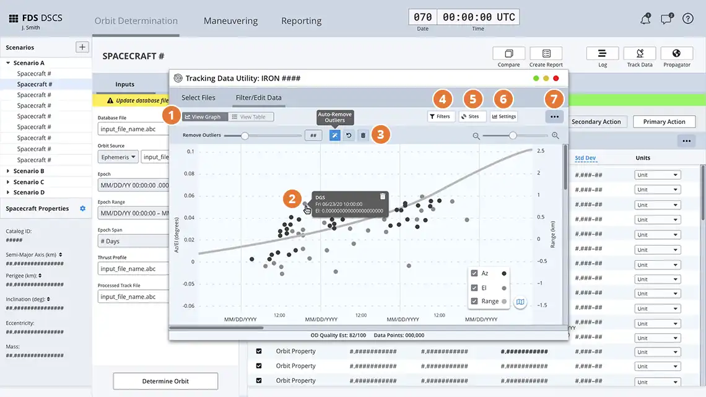Disable the first Orbit Property checkbox
This screenshot has height=397, width=706.
pos(258,351)
